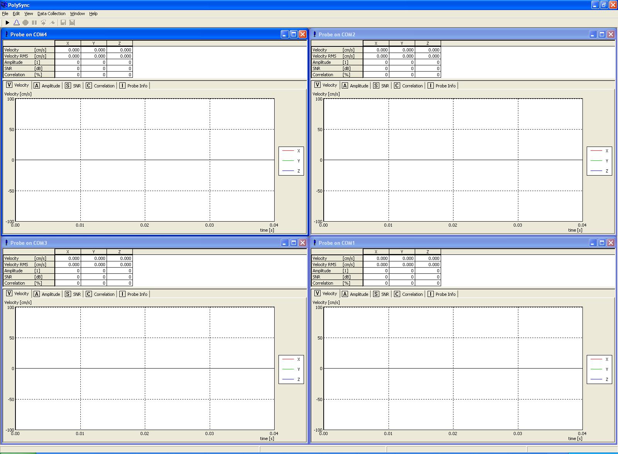Minimize the Probe on COM3 window
The image size is (618, 454).
285,243
